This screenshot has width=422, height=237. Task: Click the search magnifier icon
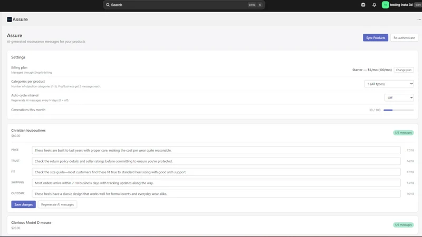point(108,5)
